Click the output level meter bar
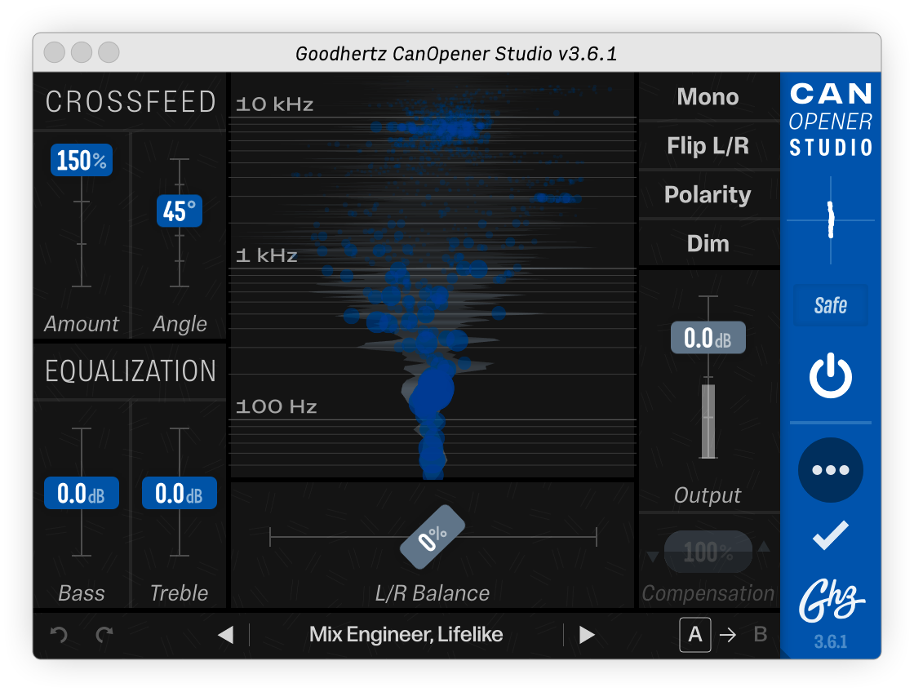The image size is (914, 692). point(708,421)
